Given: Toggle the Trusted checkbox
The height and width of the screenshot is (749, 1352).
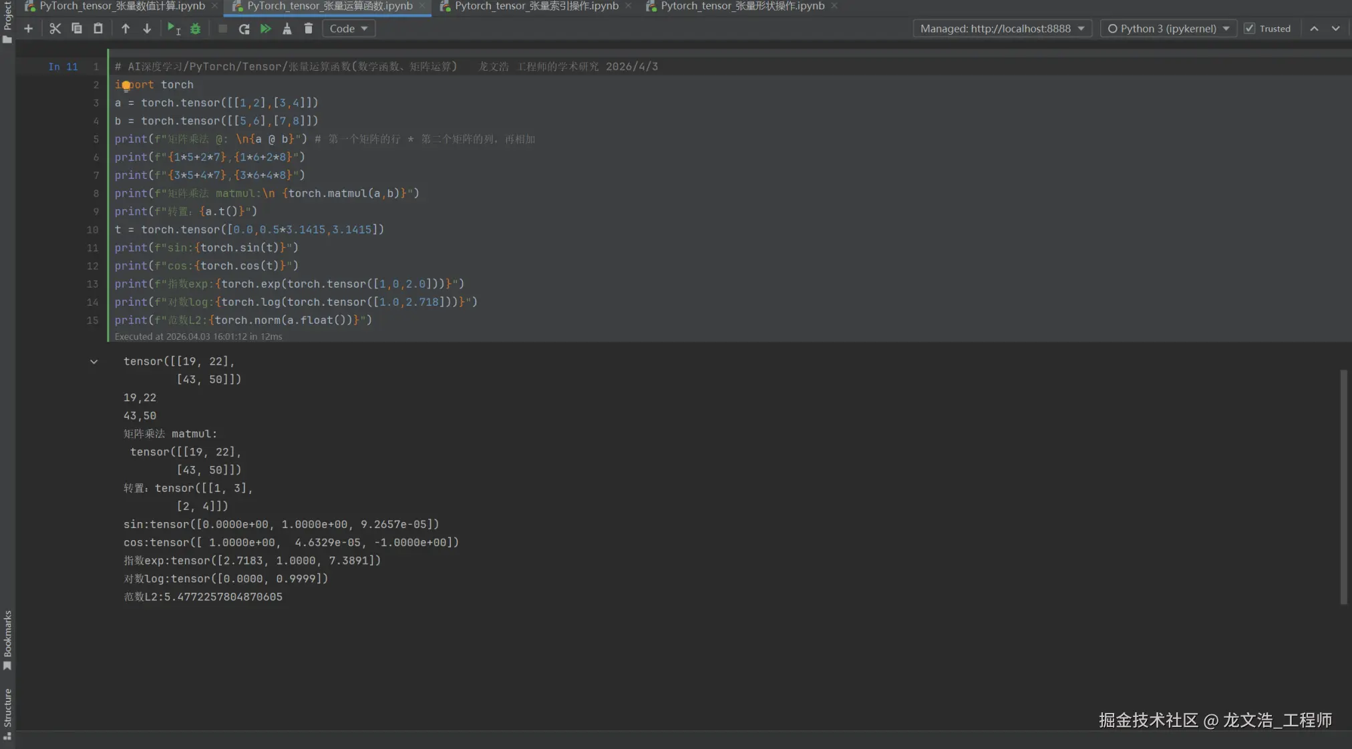Looking at the screenshot, I should 1249,29.
